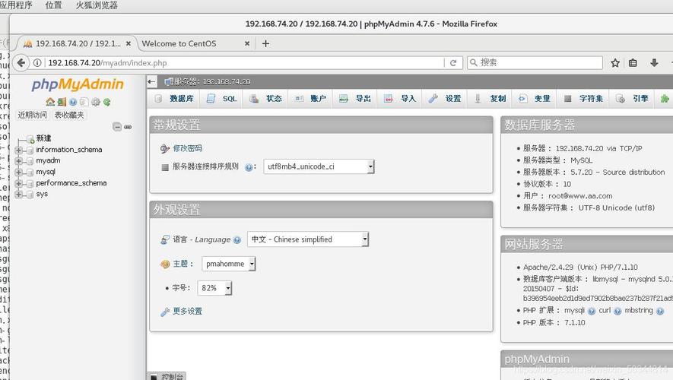Image resolution: width=673 pixels, height=380 pixels.
Task: Open the 设置 tab
Action: pos(445,99)
